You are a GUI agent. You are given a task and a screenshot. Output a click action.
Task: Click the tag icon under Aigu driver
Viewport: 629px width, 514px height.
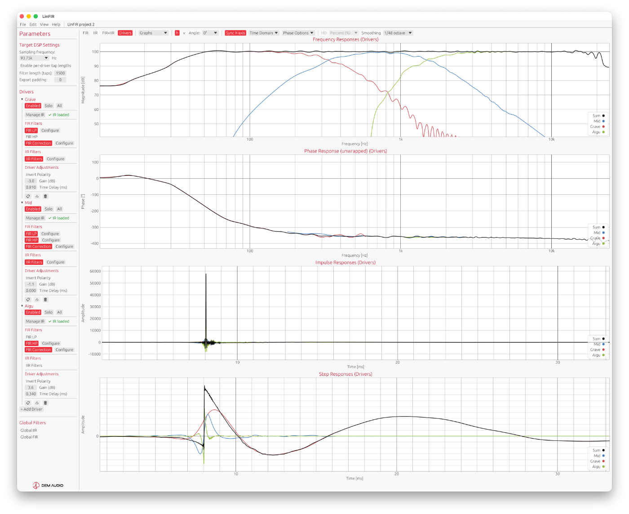(x=28, y=403)
